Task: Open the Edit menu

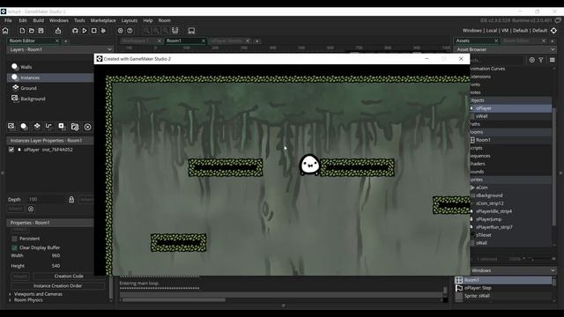Action: (x=23, y=20)
